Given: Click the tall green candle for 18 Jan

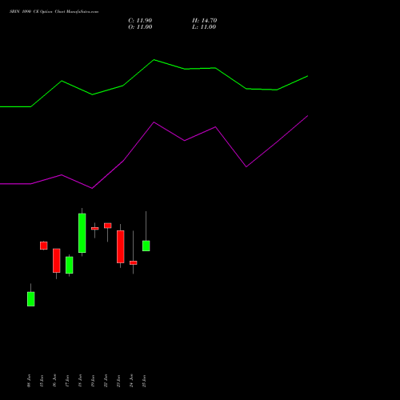Looking at the screenshot, I should [82, 233].
